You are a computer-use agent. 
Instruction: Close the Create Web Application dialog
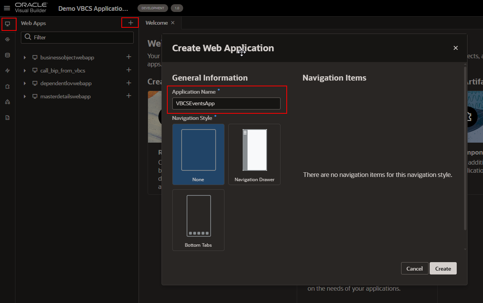(456, 48)
